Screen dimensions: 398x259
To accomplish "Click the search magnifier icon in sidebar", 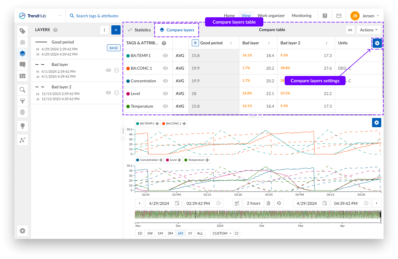I will click(x=22, y=90).
